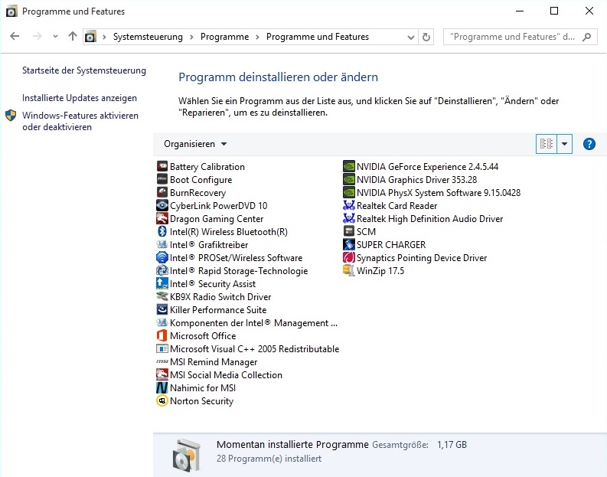Image resolution: width=607 pixels, height=477 pixels.
Task: Click the Battery Calibration program icon
Action: [x=162, y=166]
